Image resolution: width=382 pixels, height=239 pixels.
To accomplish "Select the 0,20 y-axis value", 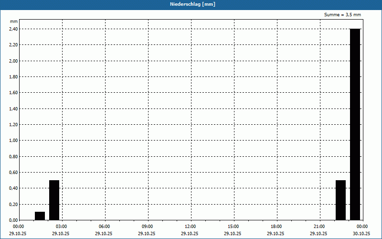I will pyautogui.click(x=13, y=205).
